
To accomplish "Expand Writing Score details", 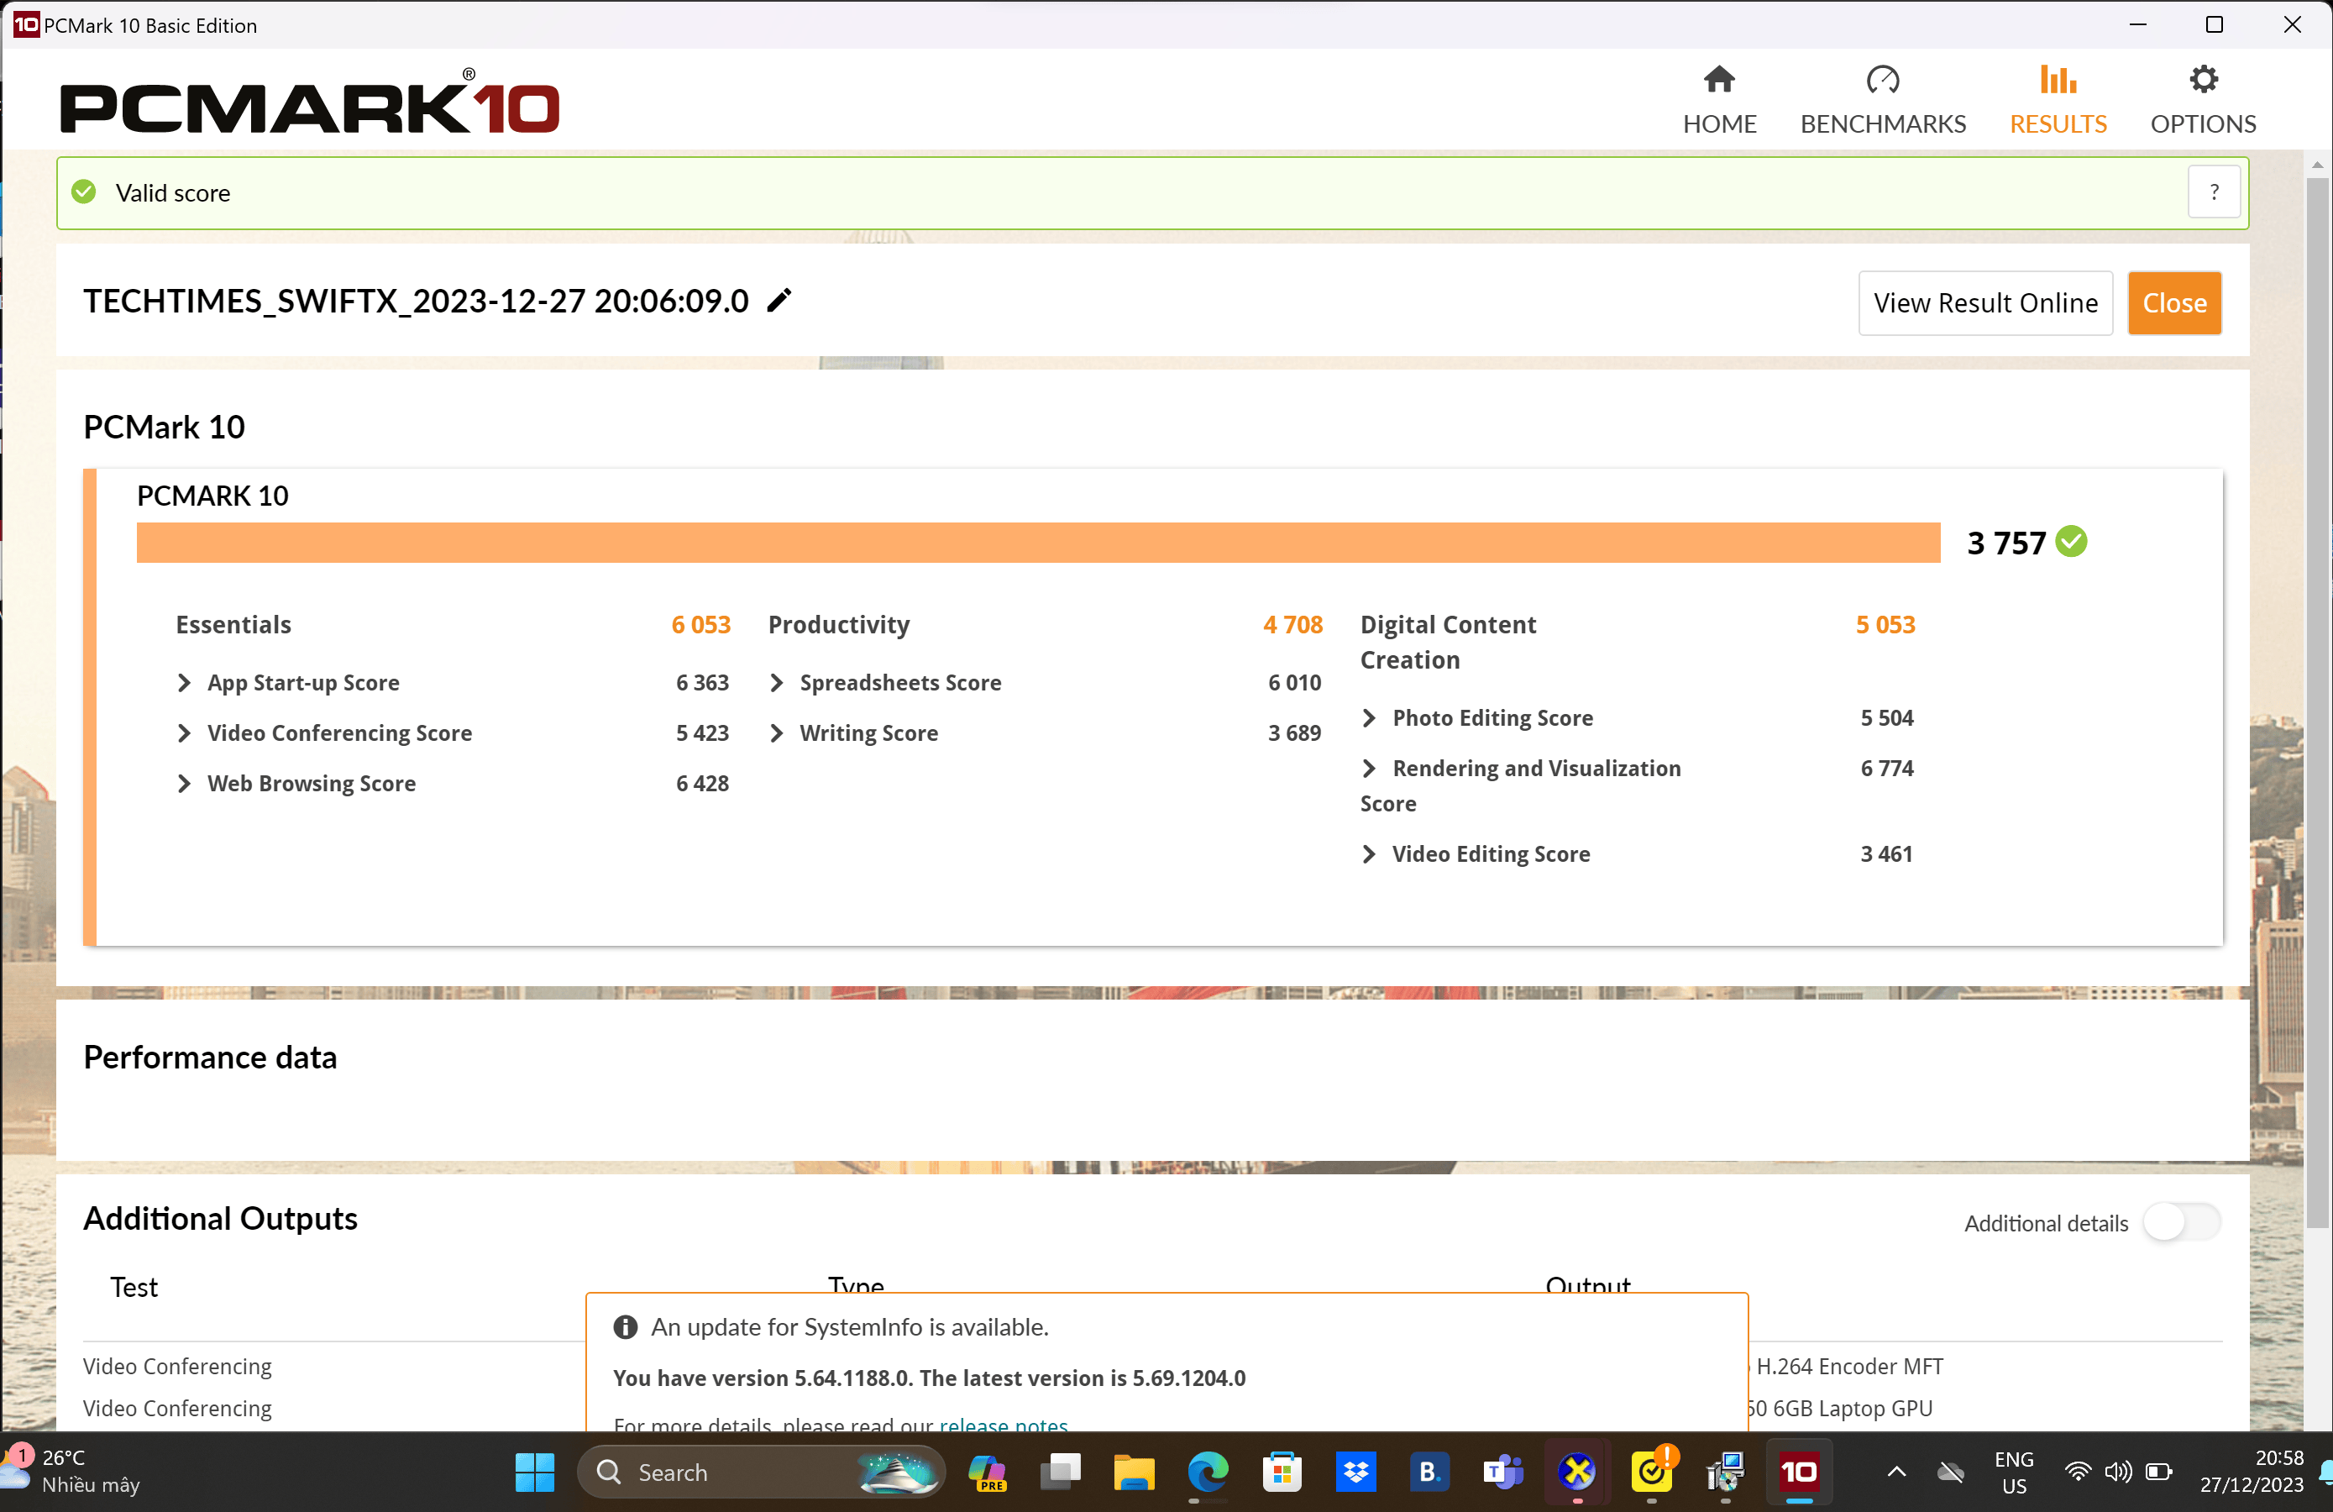I will click(778, 732).
